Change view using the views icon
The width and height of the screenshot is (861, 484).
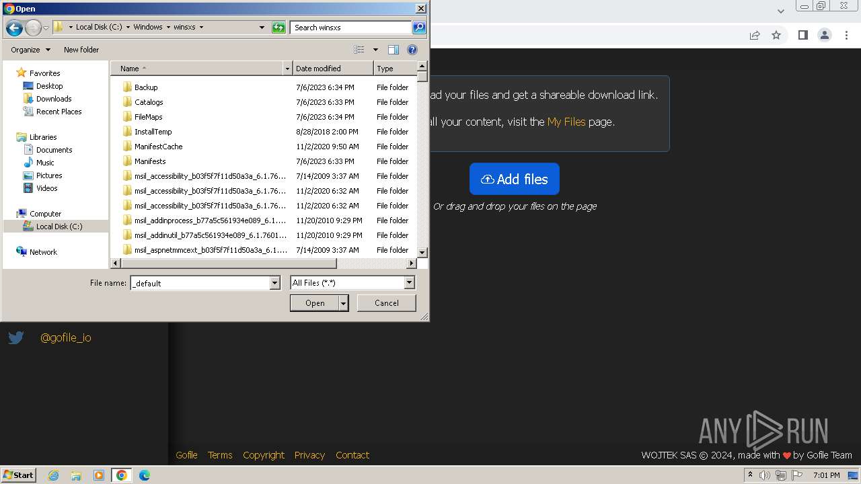tap(359, 50)
